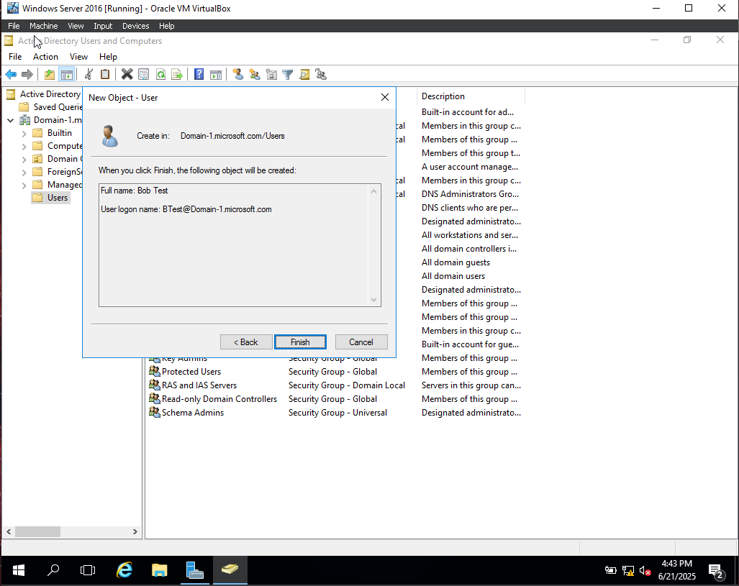
Task: Click the tree pane scroll-right arrow
Action: pyautogui.click(x=135, y=532)
